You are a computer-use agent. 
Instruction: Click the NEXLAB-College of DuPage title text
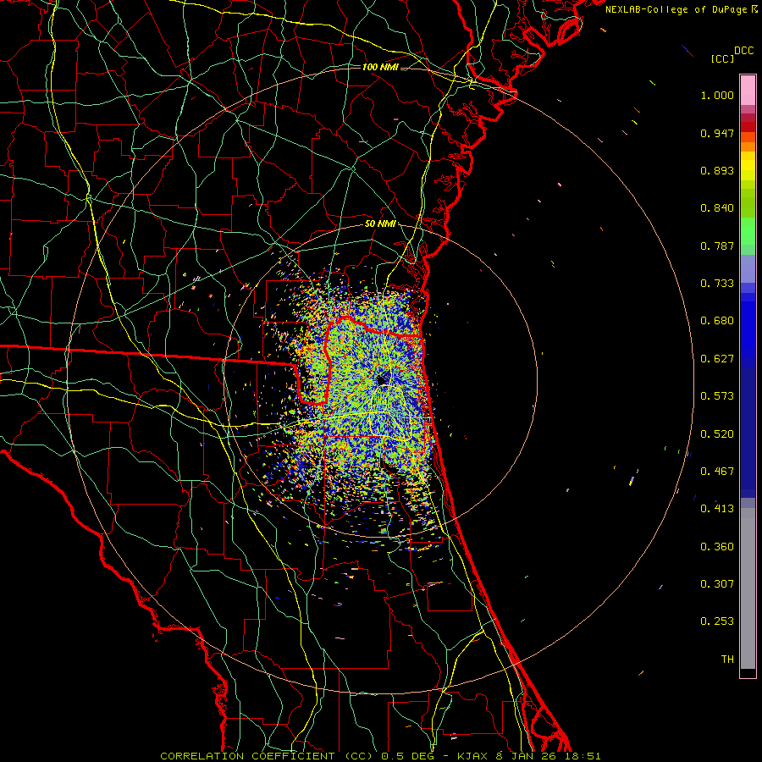(x=676, y=9)
